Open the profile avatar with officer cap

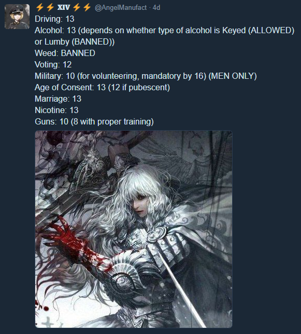pos(17,17)
